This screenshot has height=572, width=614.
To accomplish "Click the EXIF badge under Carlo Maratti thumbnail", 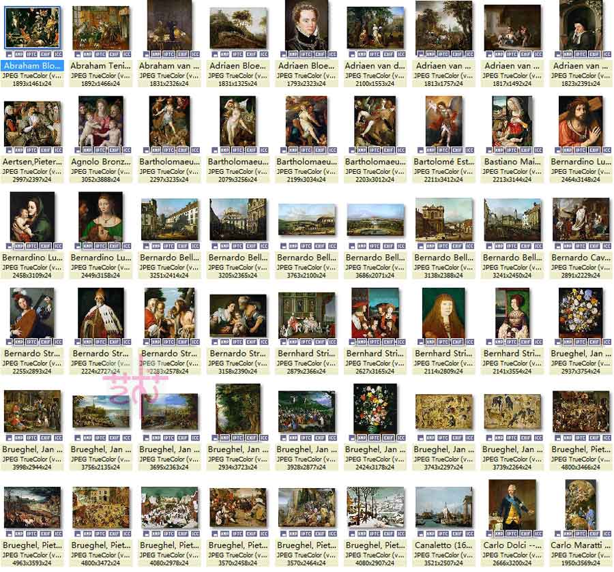I will (x=594, y=534).
